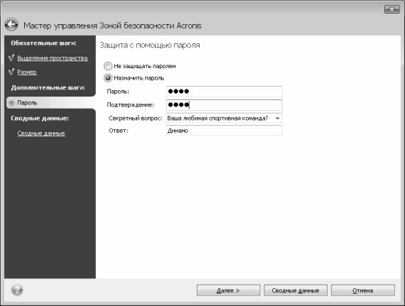Focus the Пароль password field
Viewport: 405px width, 306px height.
coord(225,92)
